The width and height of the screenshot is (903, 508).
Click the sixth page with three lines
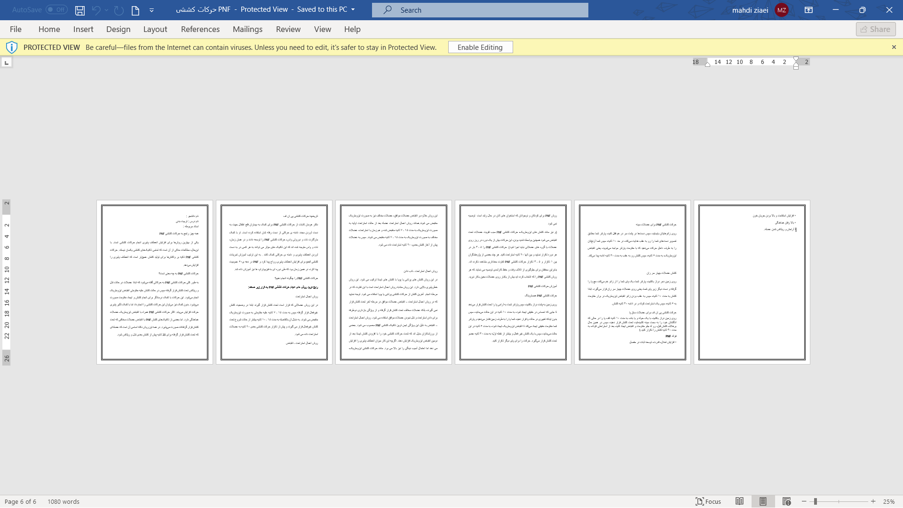tap(752, 282)
